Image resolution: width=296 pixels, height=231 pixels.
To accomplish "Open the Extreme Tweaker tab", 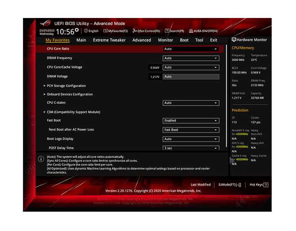I will [x=109, y=40].
